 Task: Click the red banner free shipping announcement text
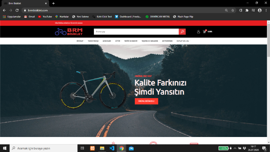[x=69, y=23]
